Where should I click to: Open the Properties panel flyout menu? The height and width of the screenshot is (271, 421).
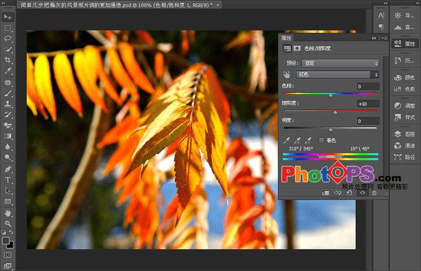[384, 38]
